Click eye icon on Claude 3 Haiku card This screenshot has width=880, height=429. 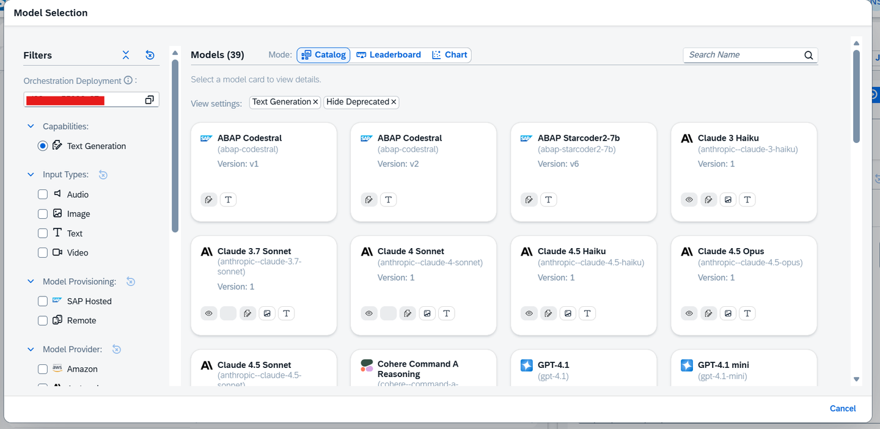(x=689, y=199)
